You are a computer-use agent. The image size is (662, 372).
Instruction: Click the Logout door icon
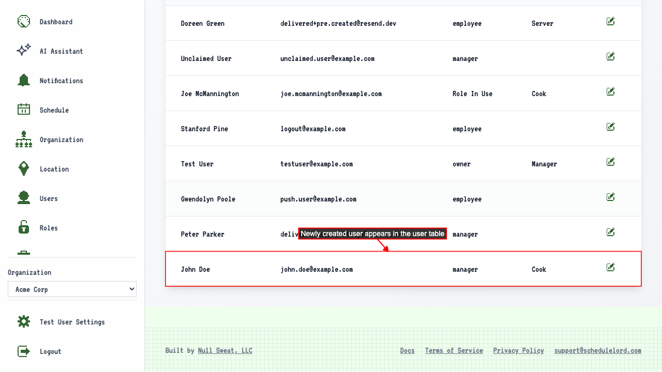click(24, 351)
